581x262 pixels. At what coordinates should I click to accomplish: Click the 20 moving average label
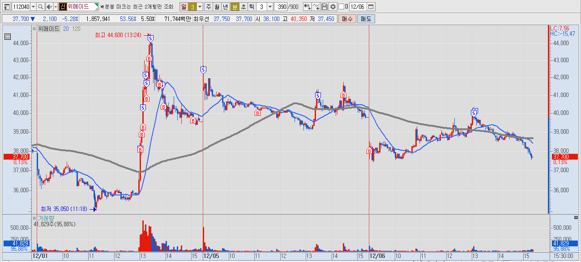(66, 29)
